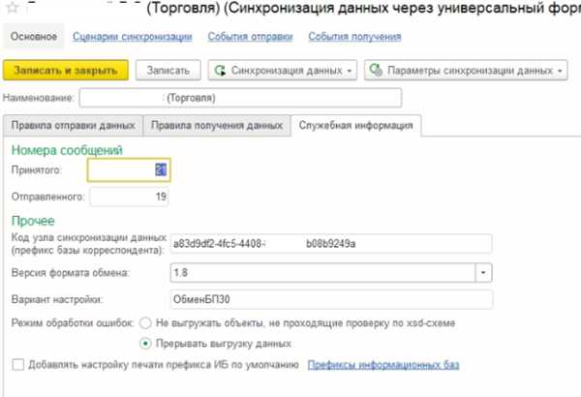
Task: Focus the Наименование input field
Action: [x=240, y=98]
